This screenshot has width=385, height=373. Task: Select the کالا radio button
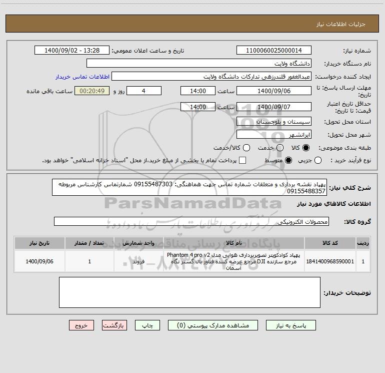pos(306,148)
